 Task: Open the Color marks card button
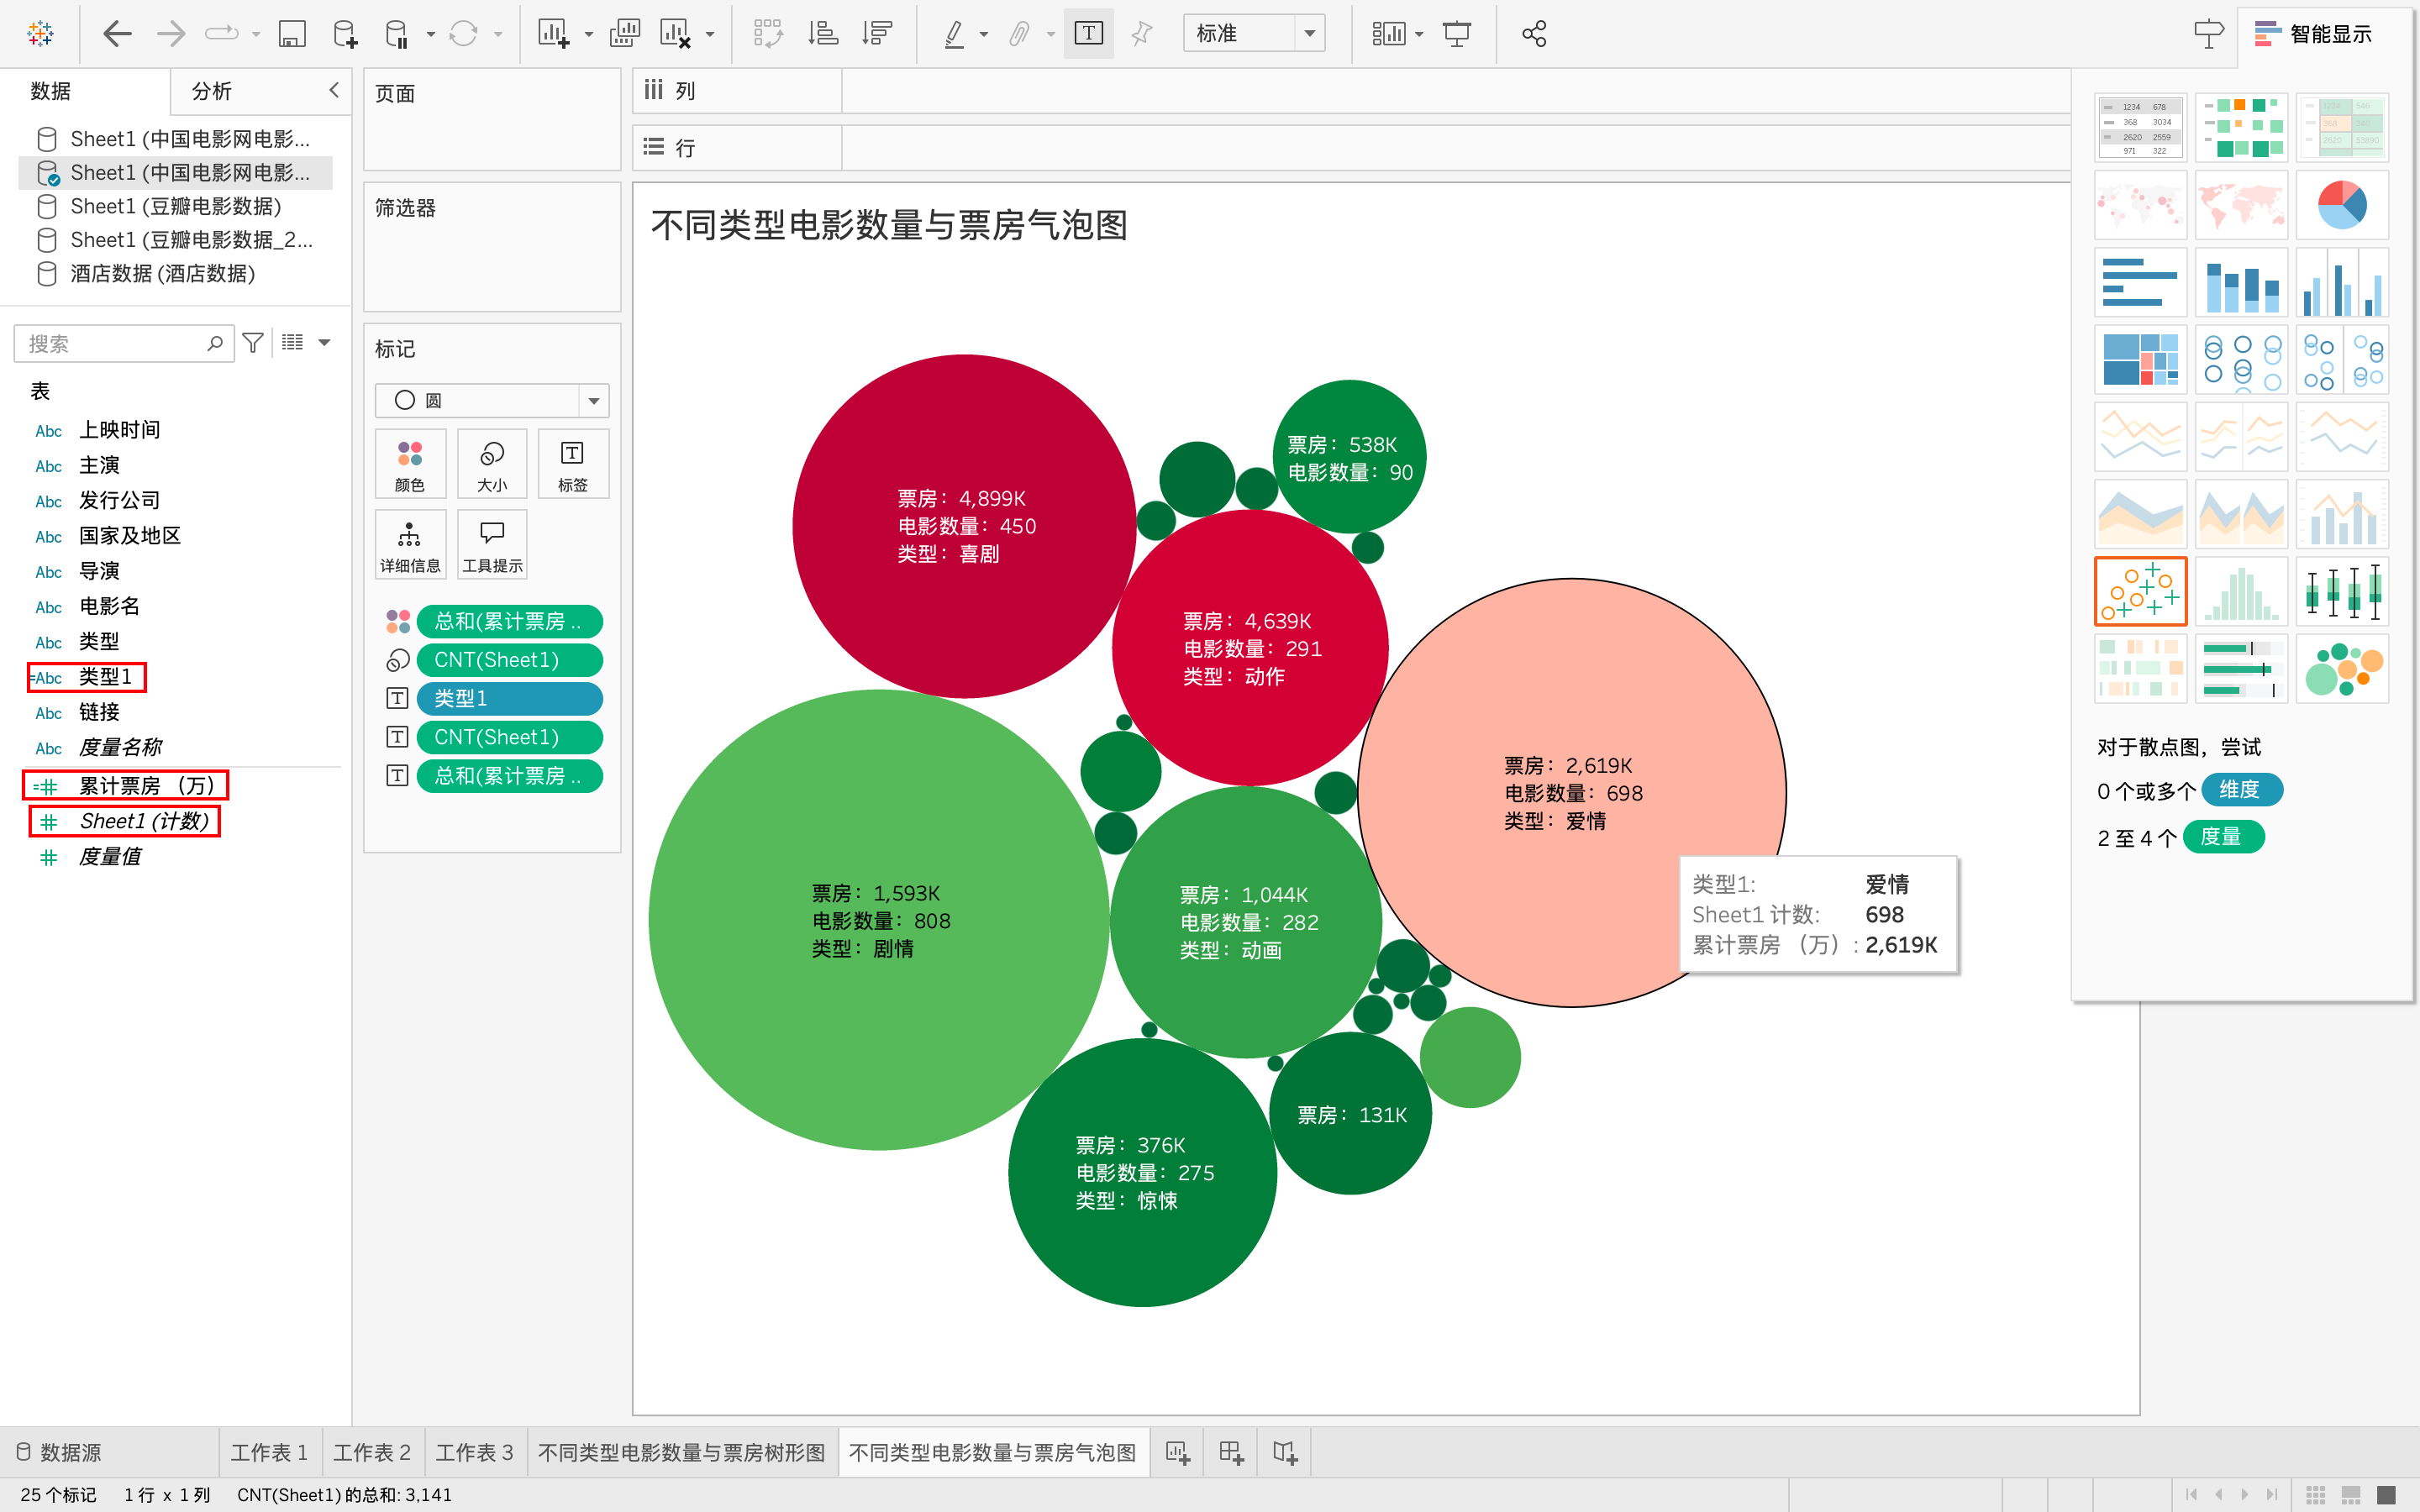(410, 464)
